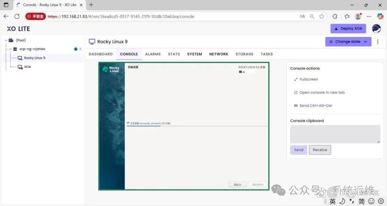Viewport: 387px width, 206px height.
Task: Reload the page with refresh icon
Action: click(x=17, y=16)
